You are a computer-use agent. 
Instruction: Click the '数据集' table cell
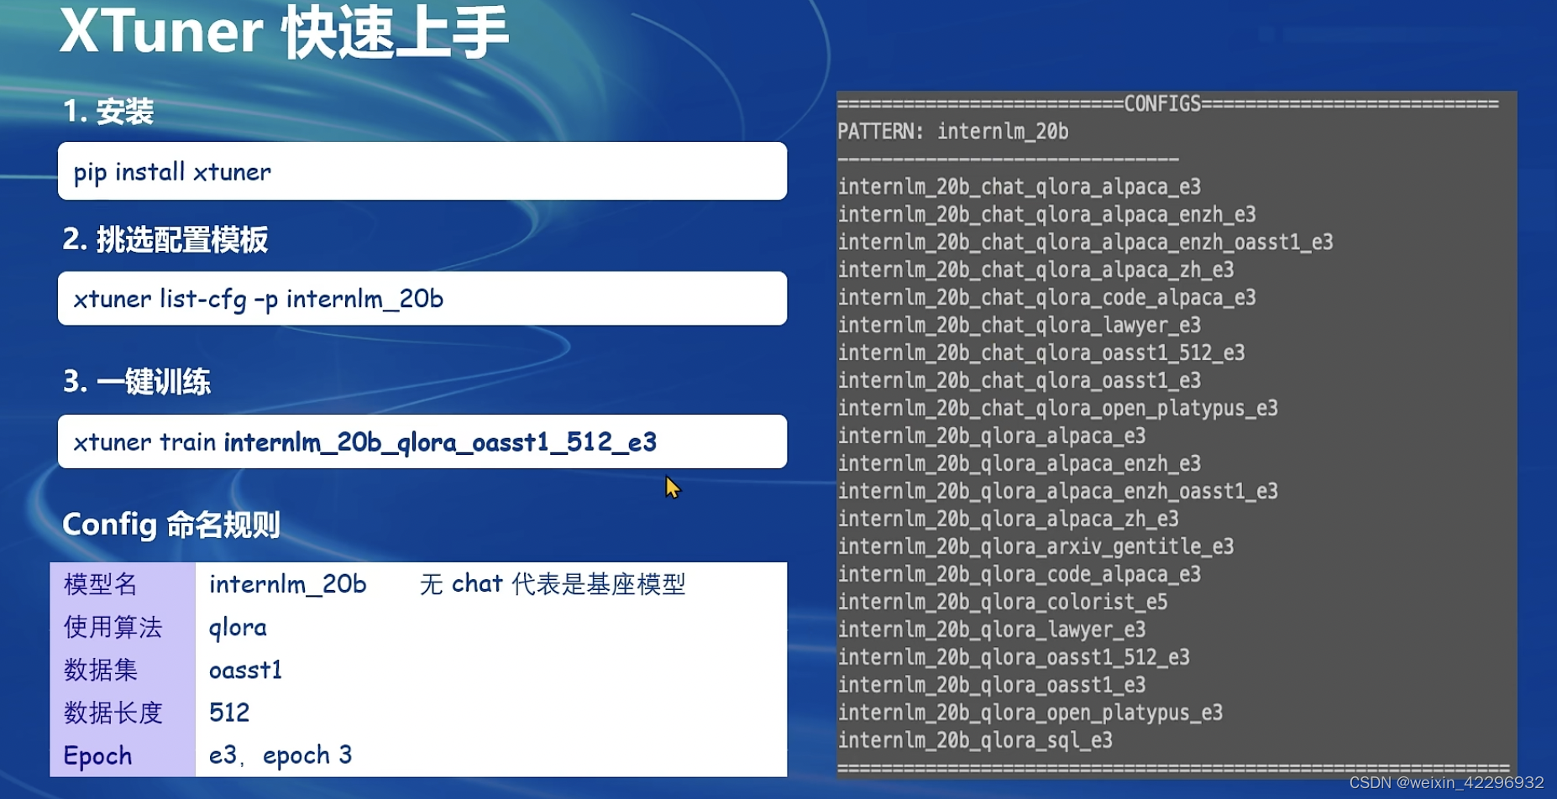pyautogui.click(x=123, y=670)
